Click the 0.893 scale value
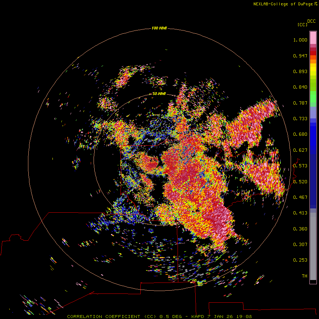Image resolution: width=319 pixels, height=319 pixels. pos(300,71)
